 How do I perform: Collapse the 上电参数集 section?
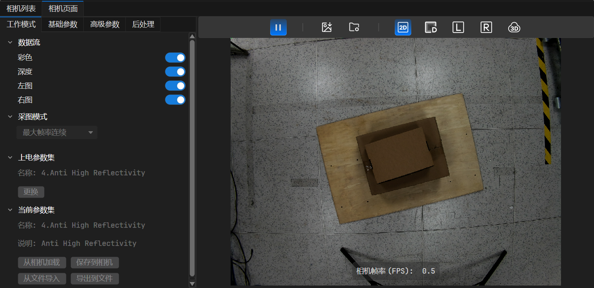[10, 158]
